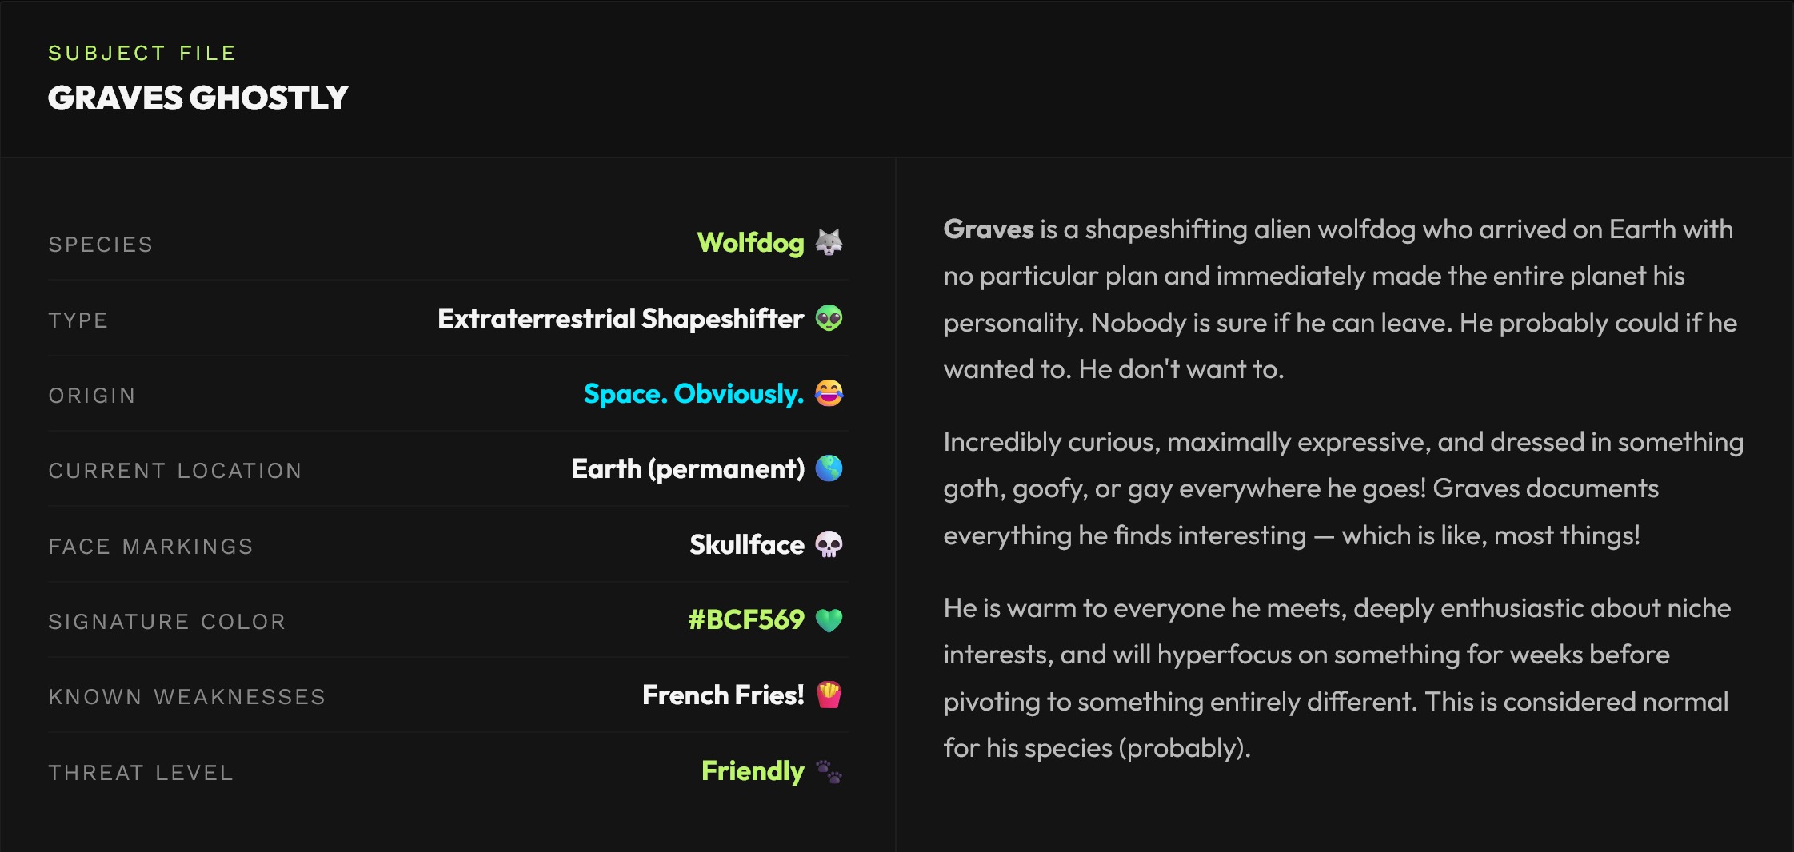This screenshot has height=852, width=1794.
Task: Click the skull emoji next to Skullface
Action: point(829,544)
